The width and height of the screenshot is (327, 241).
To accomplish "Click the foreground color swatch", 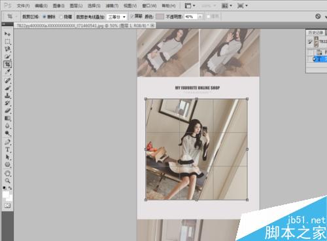I will click(6, 194).
